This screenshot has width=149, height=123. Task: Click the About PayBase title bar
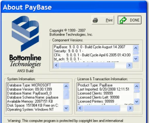tap(74, 7)
